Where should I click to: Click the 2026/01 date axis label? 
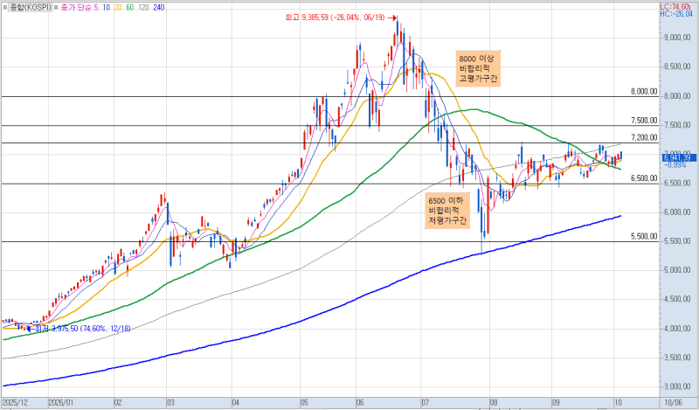click(62, 403)
